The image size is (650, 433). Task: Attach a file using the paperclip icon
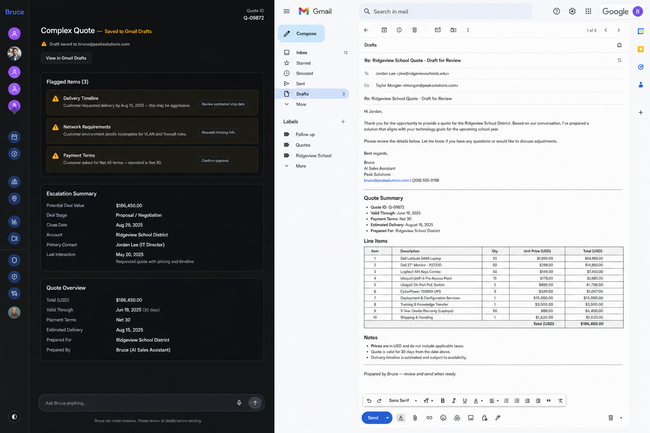coord(415,418)
